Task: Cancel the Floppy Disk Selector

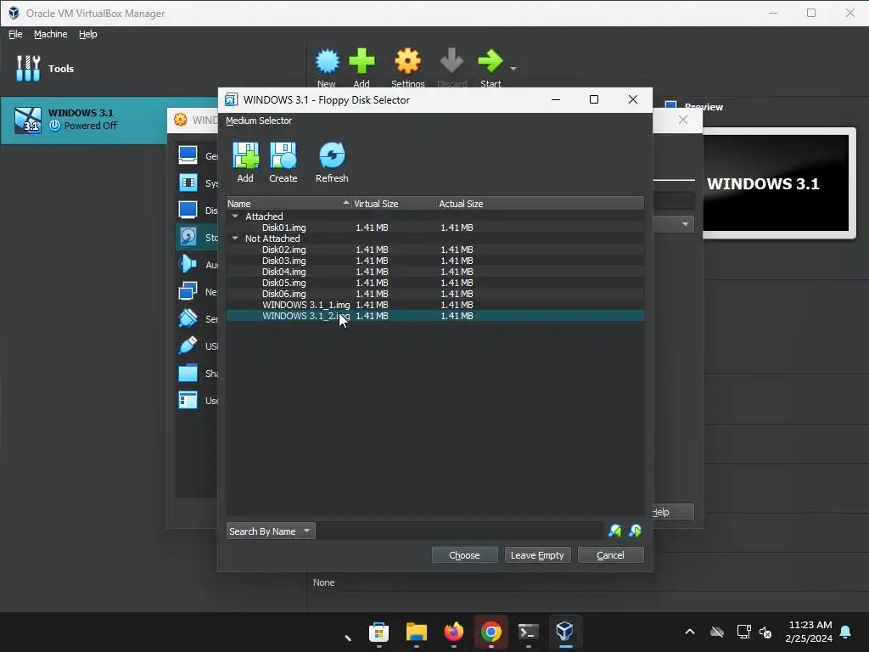Action: tap(610, 555)
